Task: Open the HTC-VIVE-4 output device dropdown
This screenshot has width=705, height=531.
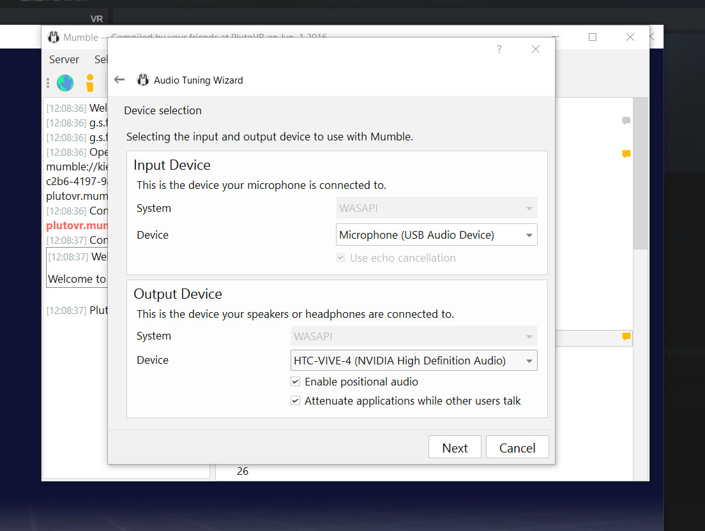Action: tap(414, 361)
